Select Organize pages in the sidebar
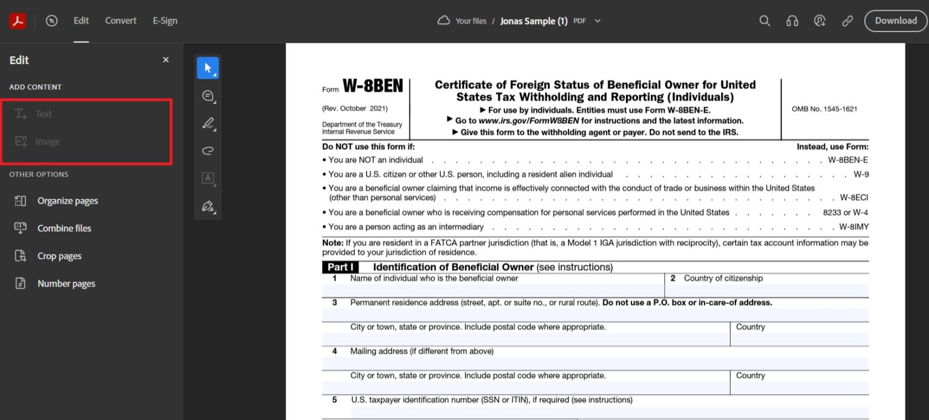 tap(68, 200)
